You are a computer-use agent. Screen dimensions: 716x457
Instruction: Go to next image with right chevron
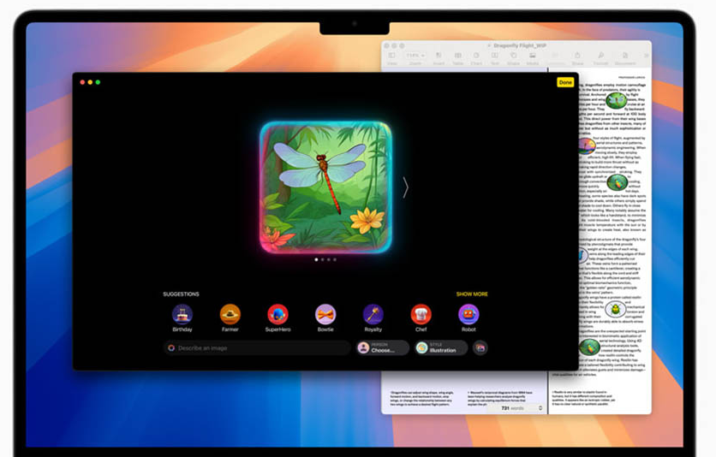click(x=406, y=187)
